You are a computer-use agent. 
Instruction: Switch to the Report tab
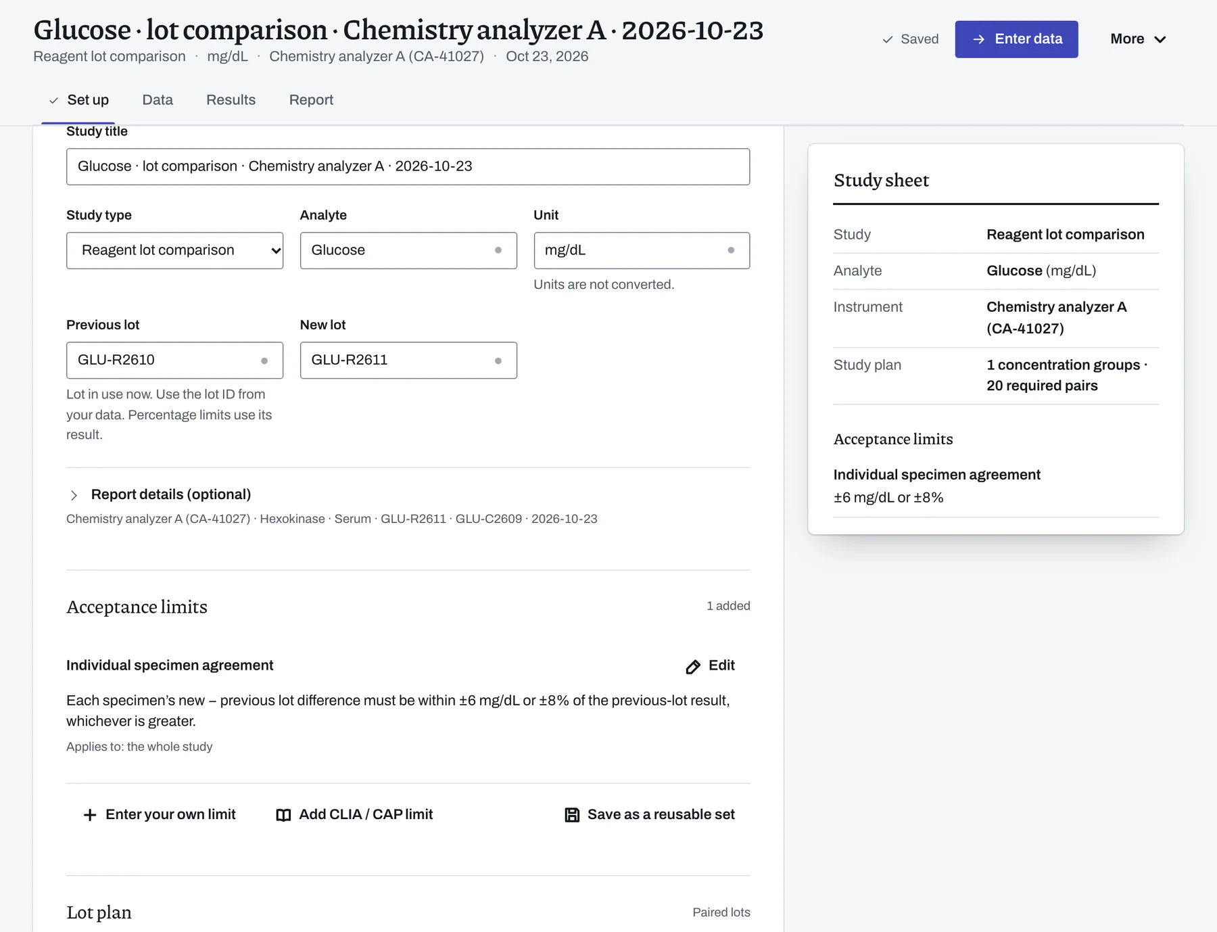pyautogui.click(x=311, y=100)
